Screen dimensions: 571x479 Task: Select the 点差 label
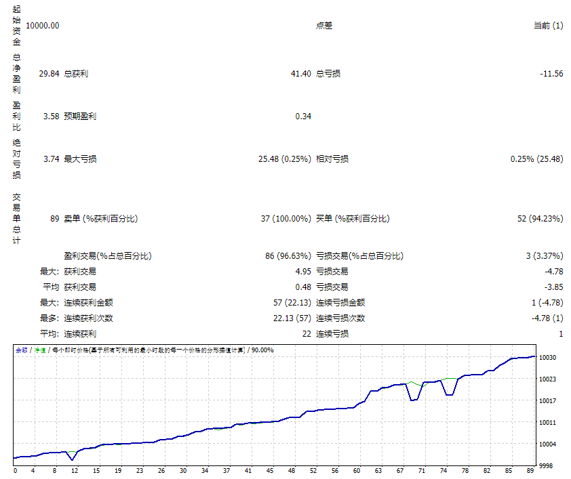[x=324, y=26]
